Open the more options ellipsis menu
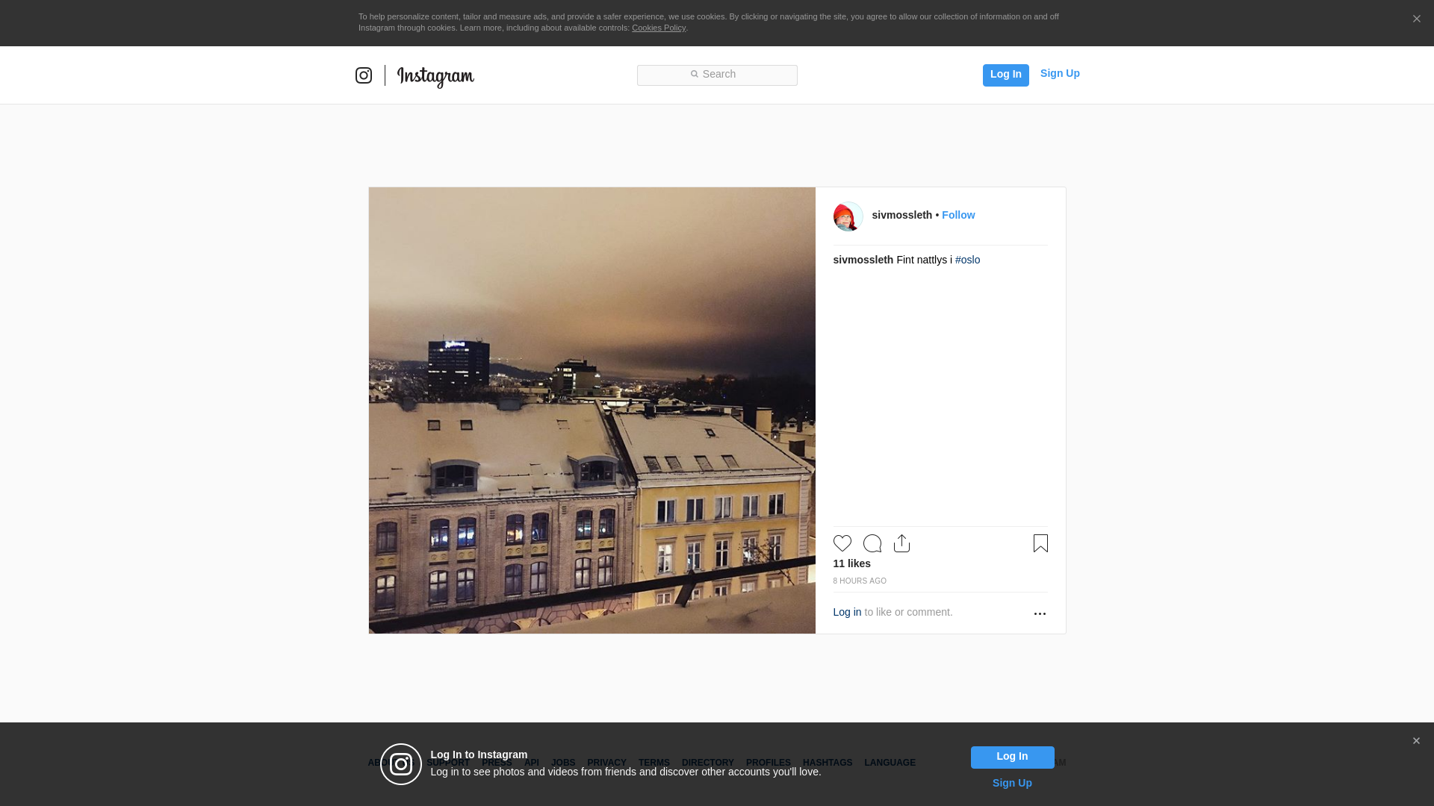This screenshot has height=806, width=1434. point(1040,613)
